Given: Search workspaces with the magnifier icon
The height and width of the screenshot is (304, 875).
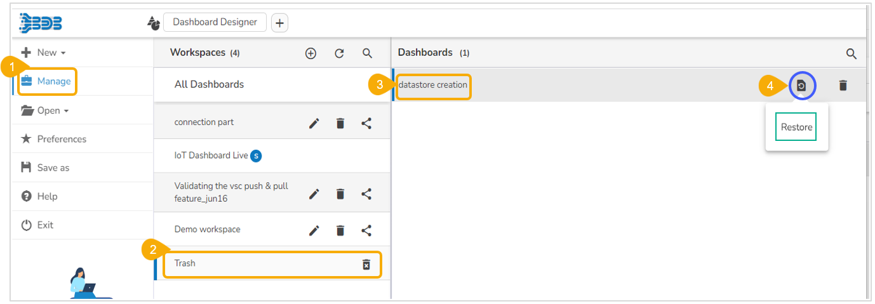Looking at the screenshot, I should point(367,53).
